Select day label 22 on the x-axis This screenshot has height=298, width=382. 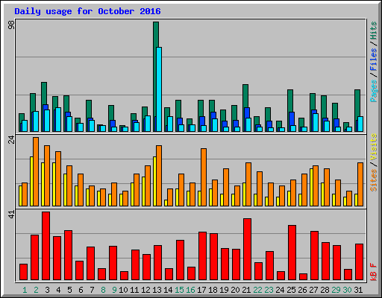point(257,290)
